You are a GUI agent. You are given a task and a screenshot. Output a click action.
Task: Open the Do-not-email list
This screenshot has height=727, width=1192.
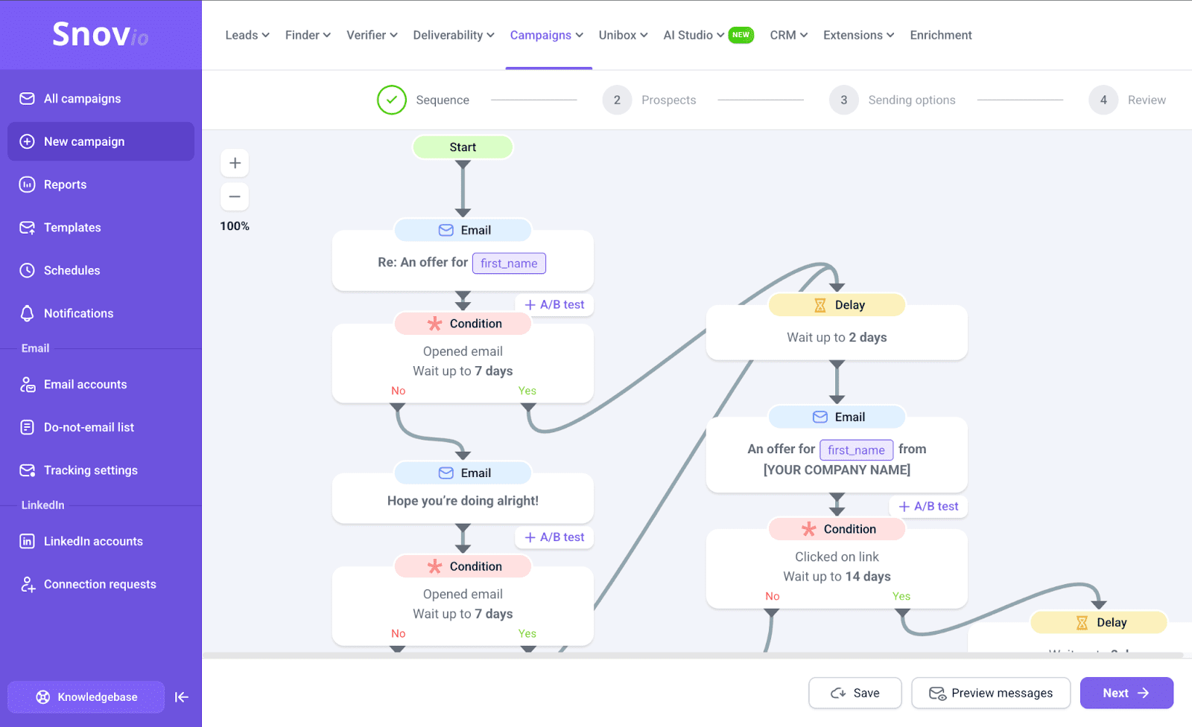89,427
